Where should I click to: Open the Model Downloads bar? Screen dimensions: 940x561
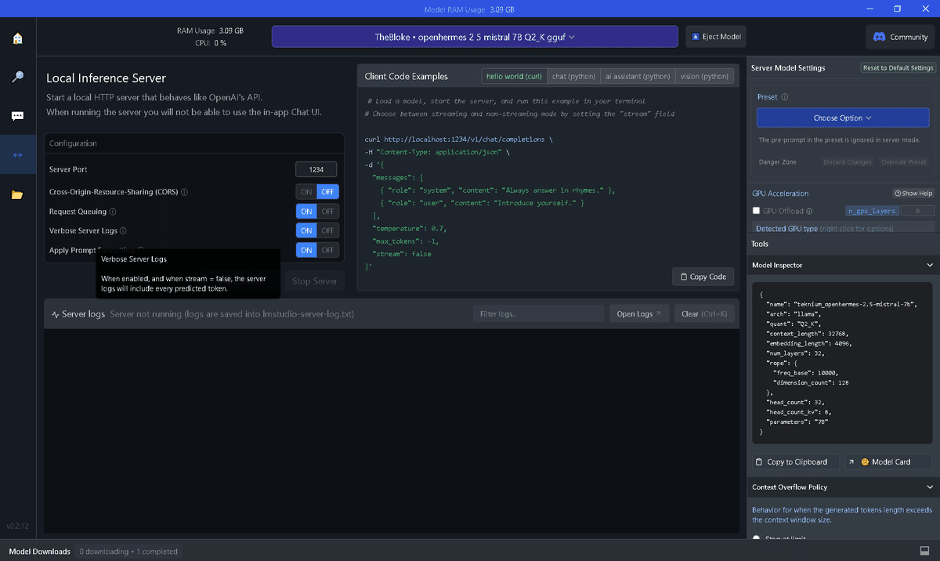click(39, 552)
